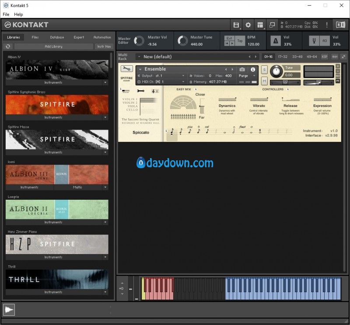Click the waveform info pane icon
Screen dimensions: 350x325
tap(9, 310)
